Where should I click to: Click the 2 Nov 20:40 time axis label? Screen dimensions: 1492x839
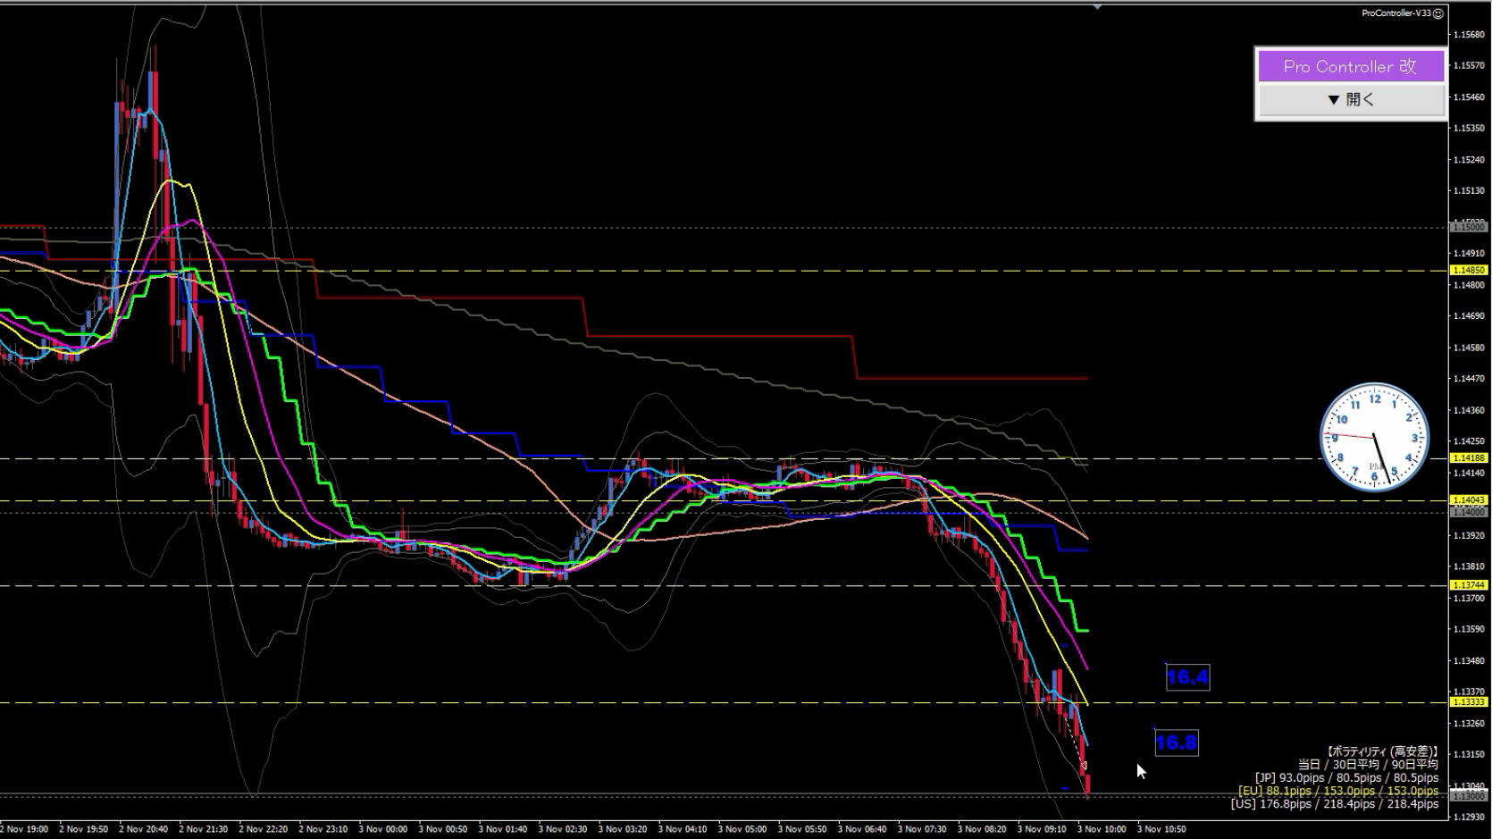tap(143, 829)
